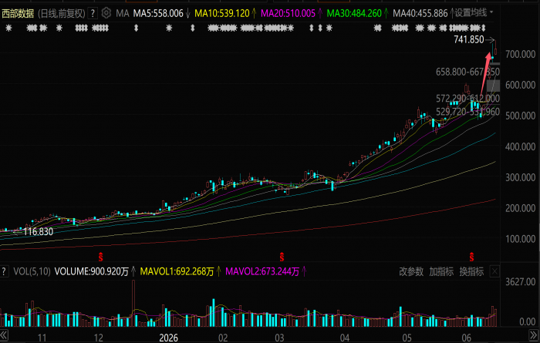This screenshot has height=343, width=540.
Task: Click the 741.850 high price marker
Action: 469,39
